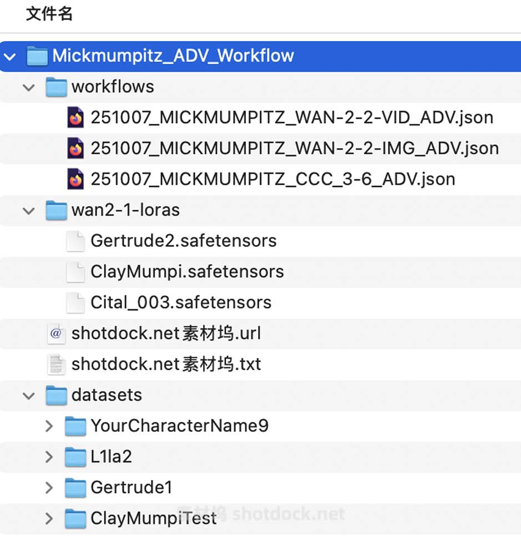Click the workflows folder icon
The image size is (521, 555).
pyautogui.click(x=56, y=87)
